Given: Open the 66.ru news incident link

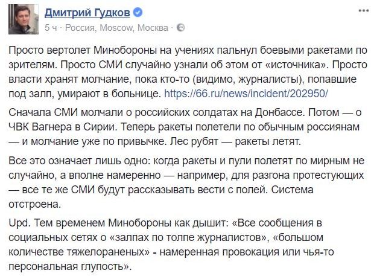Looking at the screenshot, I should tap(246, 94).
